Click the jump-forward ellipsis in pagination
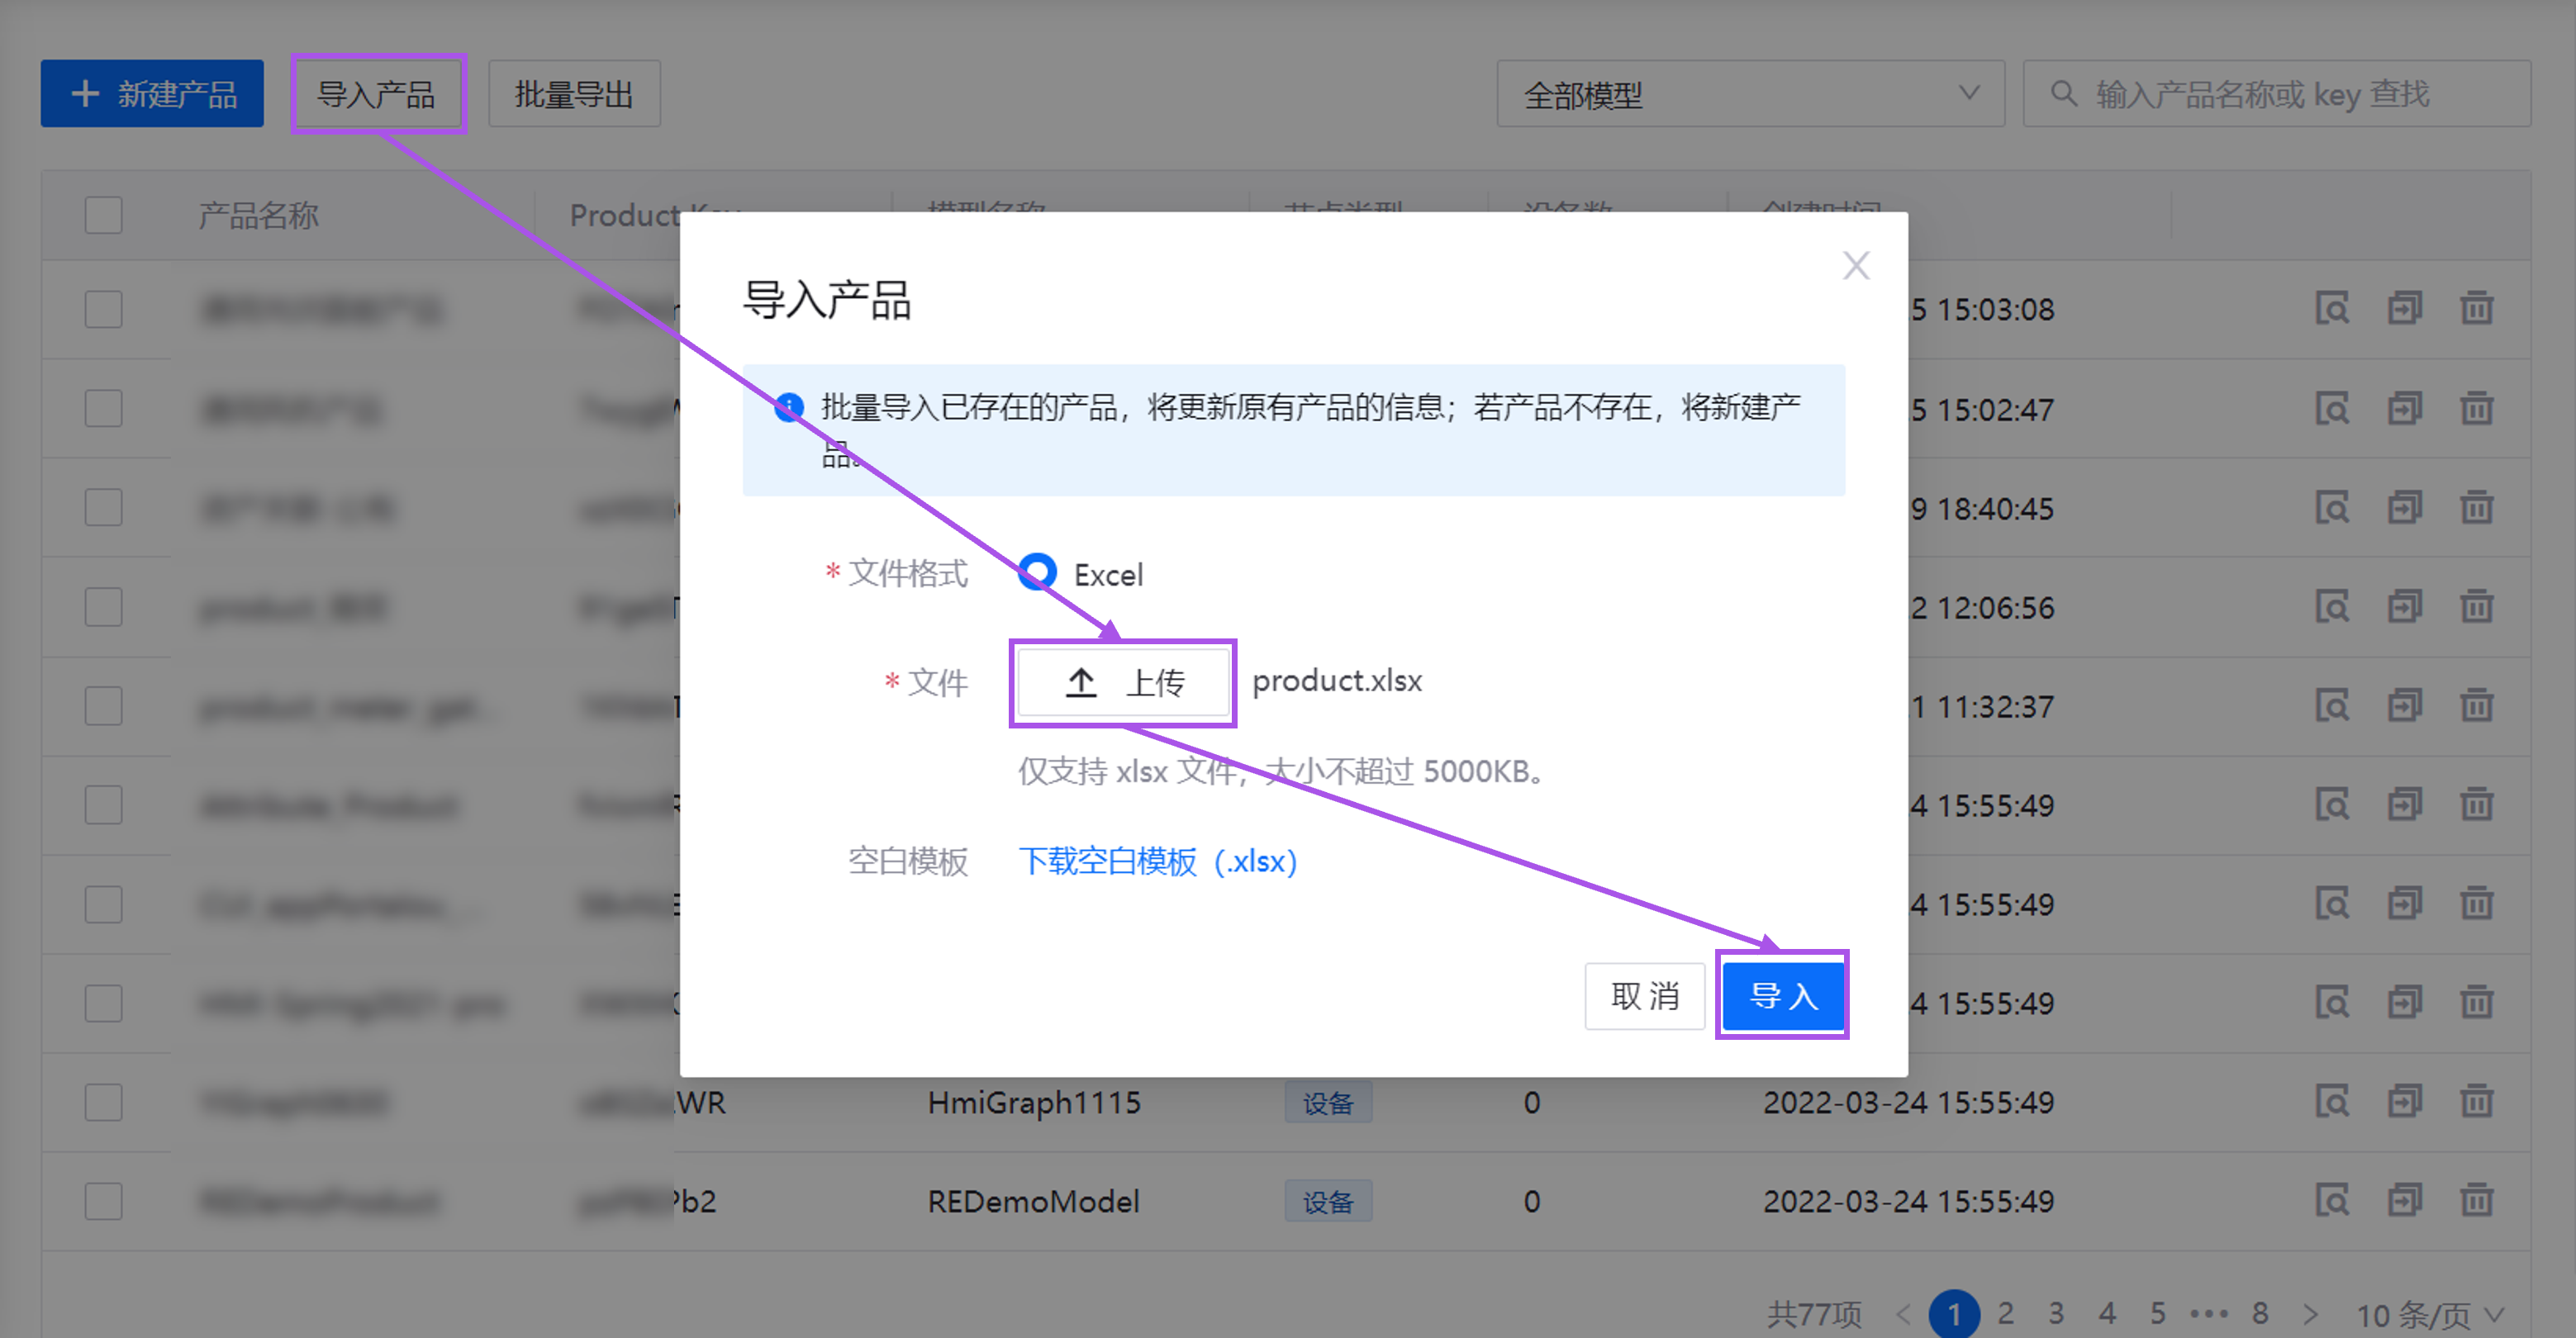The width and height of the screenshot is (2576, 1338). (x=2209, y=1313)
